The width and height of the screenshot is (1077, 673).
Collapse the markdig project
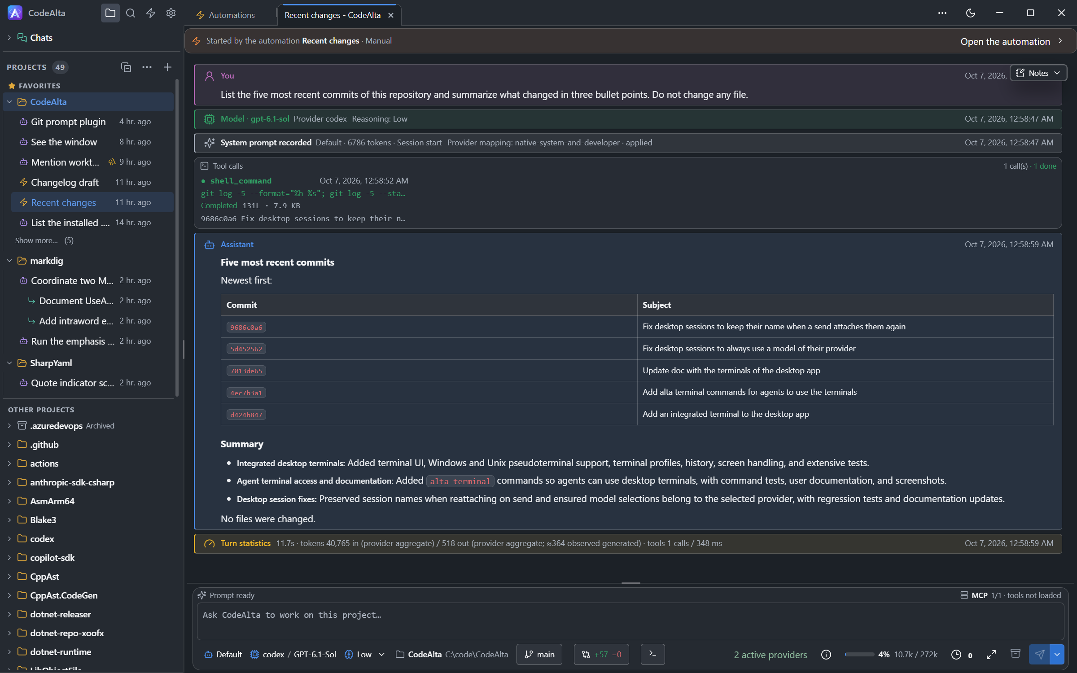pos(9,261)
